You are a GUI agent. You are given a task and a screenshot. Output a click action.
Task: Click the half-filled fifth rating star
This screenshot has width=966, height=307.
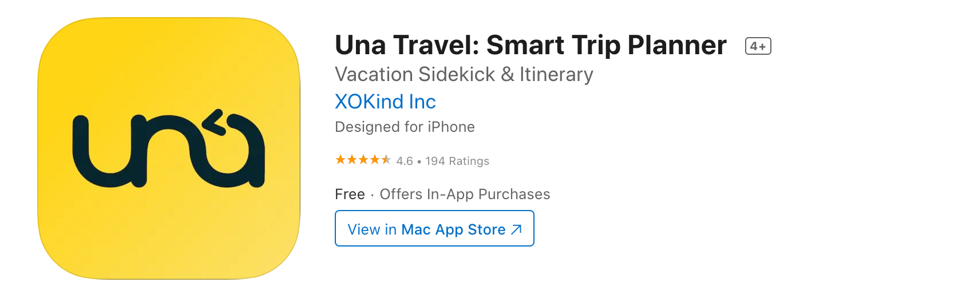pos(386,160)
